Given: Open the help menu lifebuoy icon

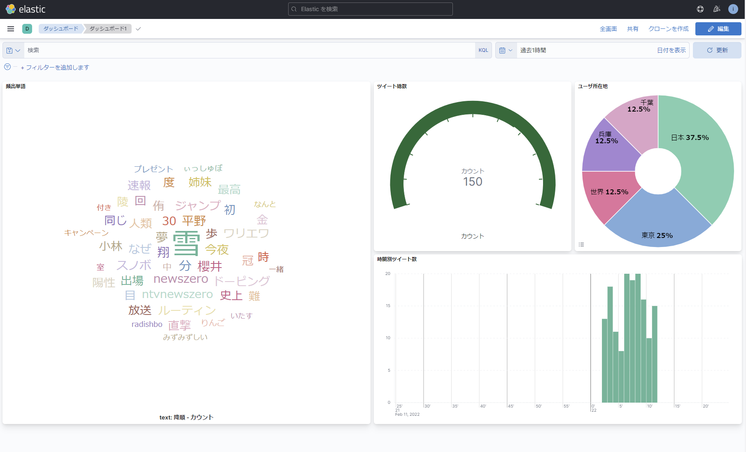Looking at the screenshot, I should 700,9.
